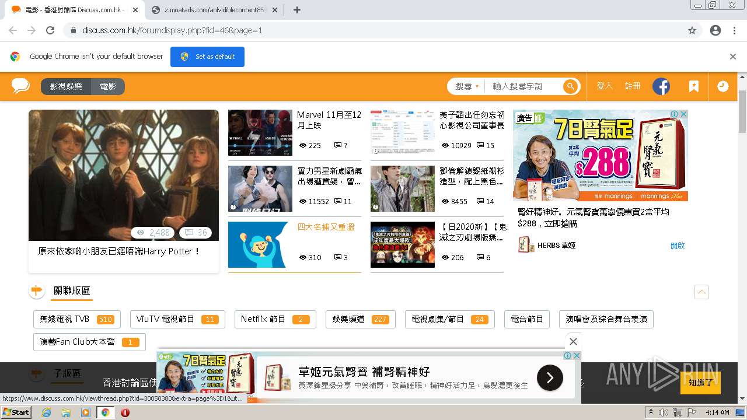Reload the page
Image resolution: width=747 pixels, height=420 pixels.
coord(50,30)
